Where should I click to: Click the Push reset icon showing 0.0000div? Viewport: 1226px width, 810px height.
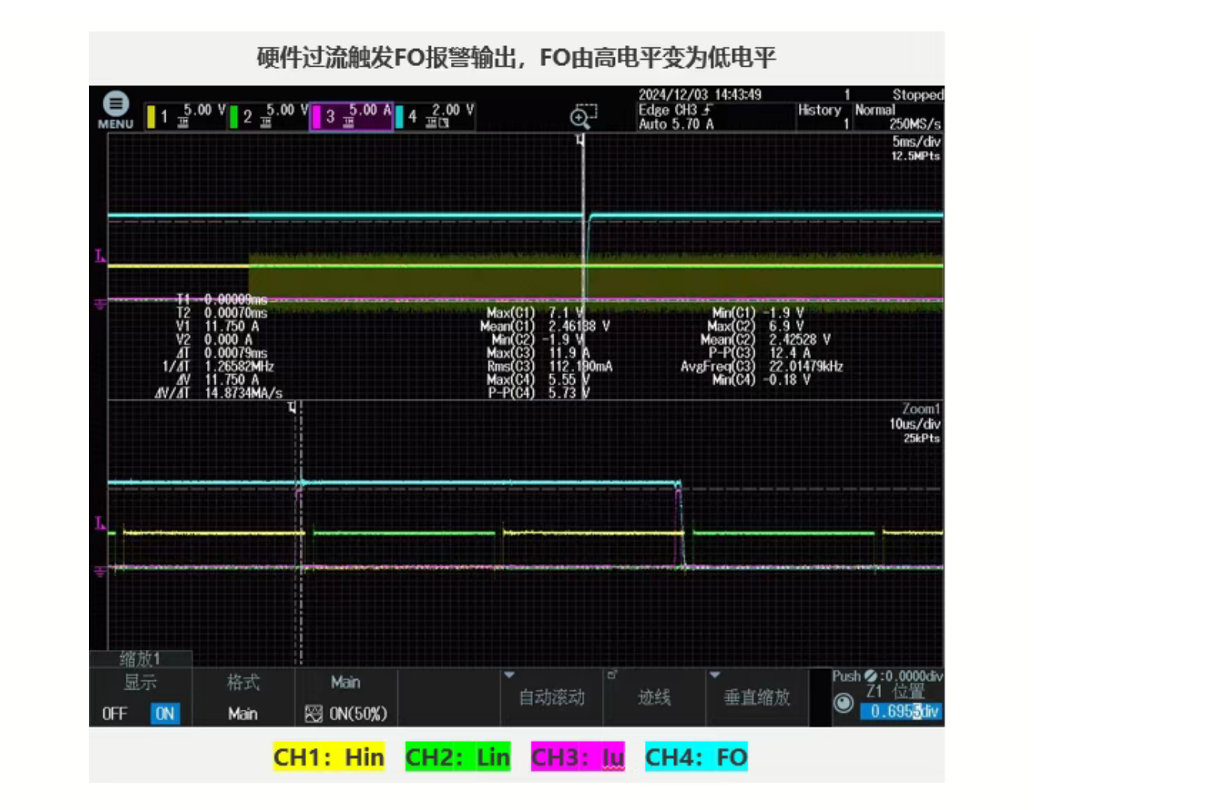tap(870, 676)
